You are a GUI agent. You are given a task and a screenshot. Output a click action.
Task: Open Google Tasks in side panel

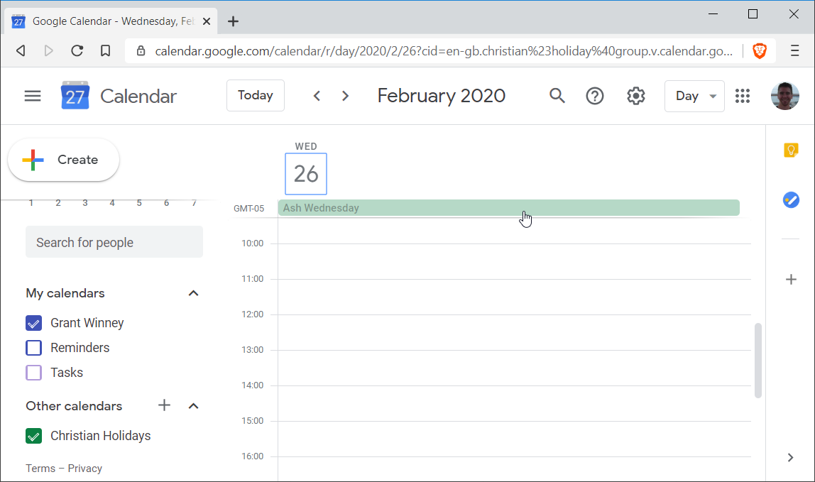click(x=791, y=199)
